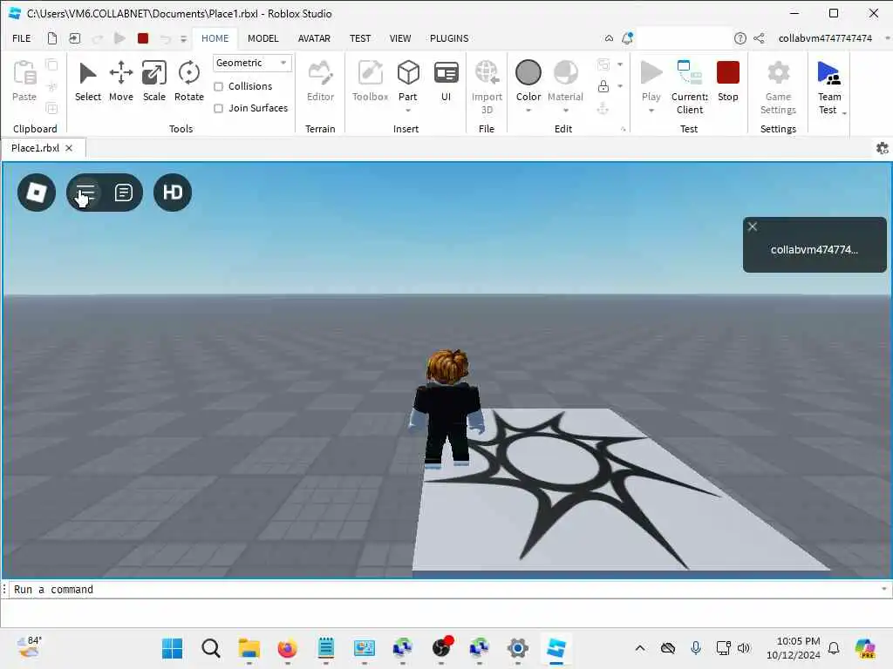This screenshot has width=893, height=669.
Task: Click the player avatar in the viewport
Action: click(x=447, y=409)
